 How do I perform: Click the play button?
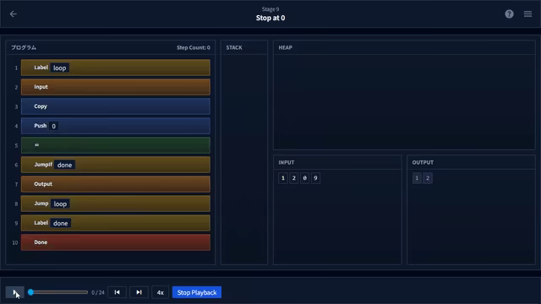coord(15,292)
